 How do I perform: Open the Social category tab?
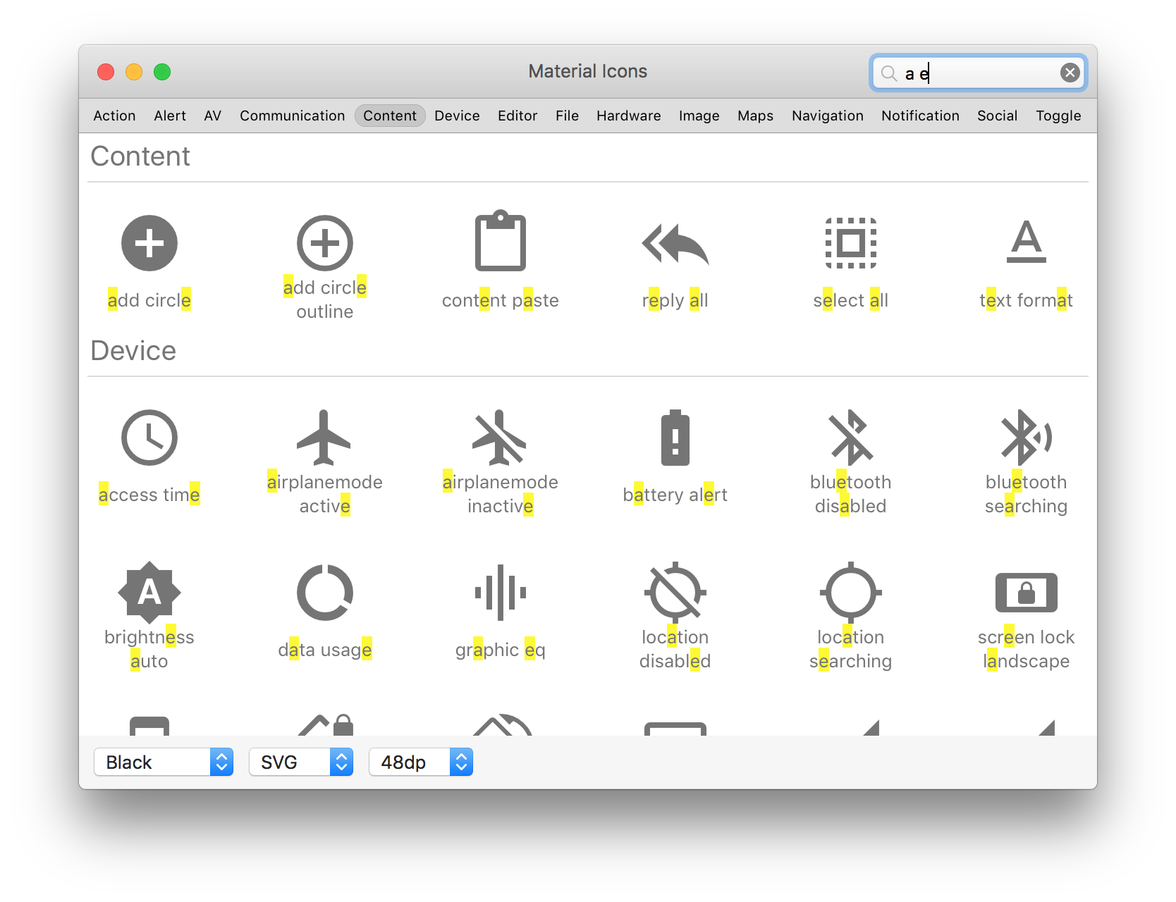click(997, 116)
